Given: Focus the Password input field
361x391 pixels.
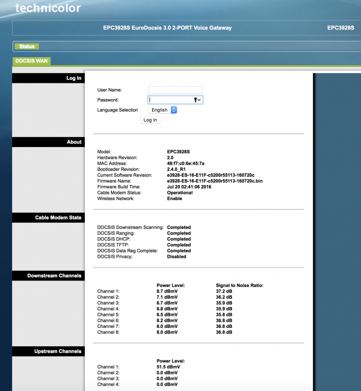Looking at the screenshot, I should [176, 100].
